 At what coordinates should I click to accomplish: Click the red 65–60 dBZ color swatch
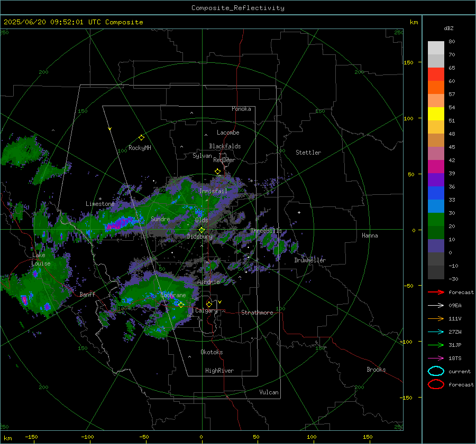(436, 74)
